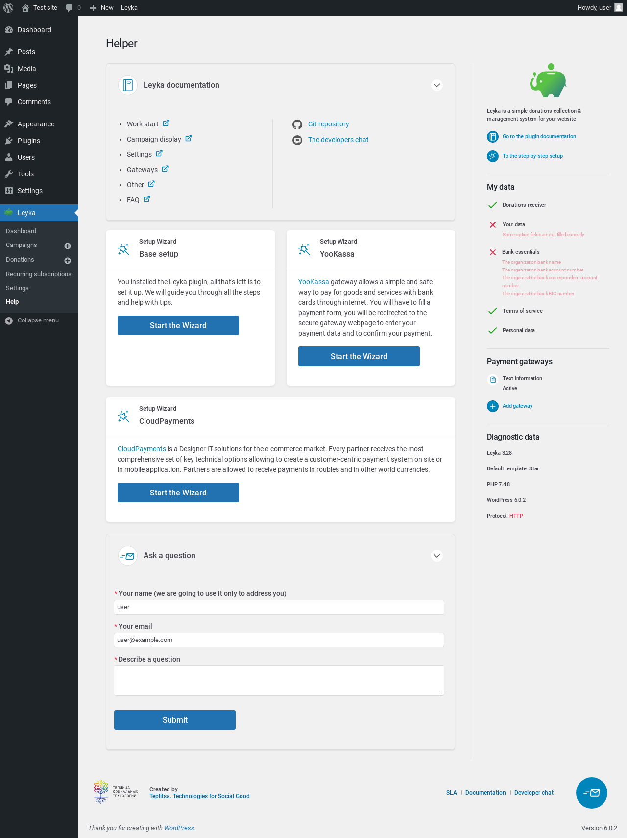Start the Wizard for YooKassa
627x838 pixels.
tap(359, 356)
